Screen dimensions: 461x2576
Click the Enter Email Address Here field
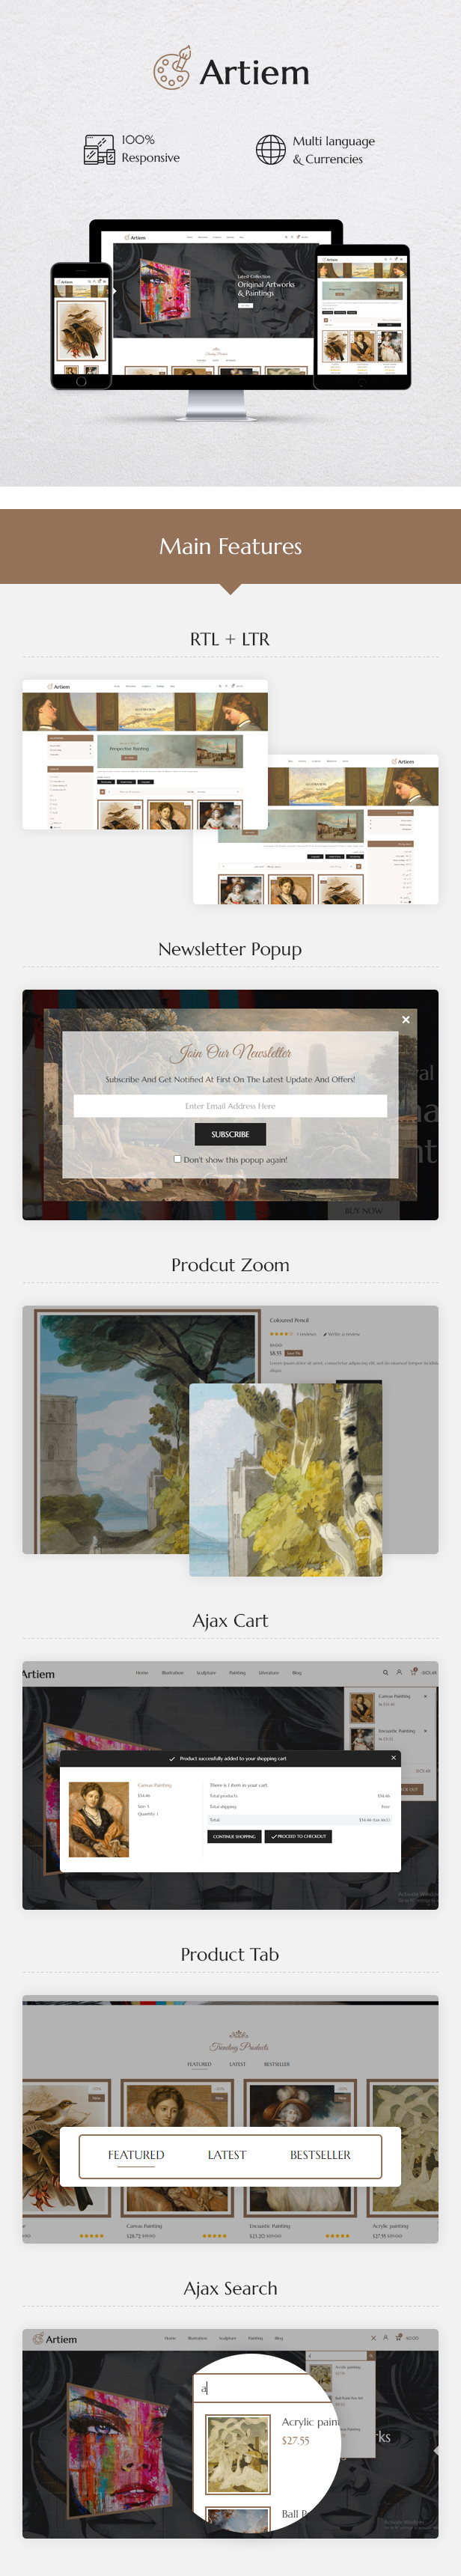tap(230, 1106)
